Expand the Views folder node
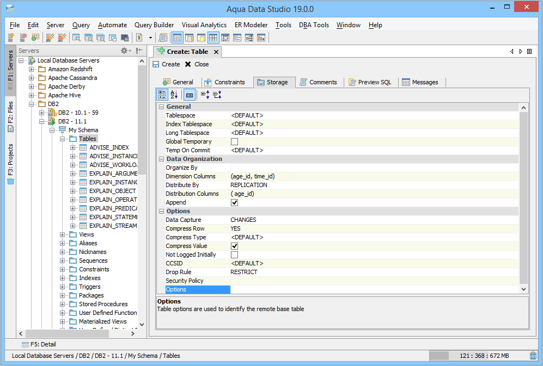This screenshot has width=543, height=366. click(63, 234)
